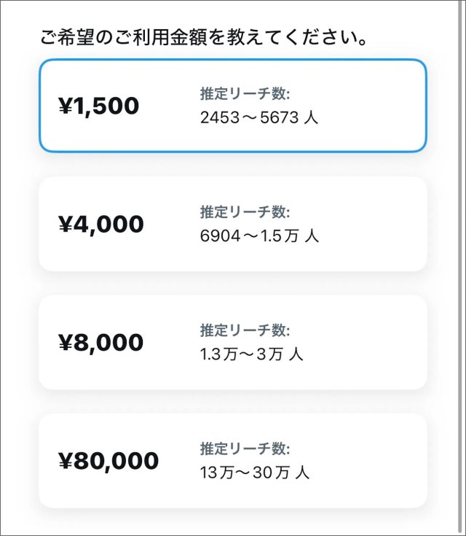Select the ¥1,500 budget option card
Viewport: 466px width, 536px height.
tap(233, 106)
